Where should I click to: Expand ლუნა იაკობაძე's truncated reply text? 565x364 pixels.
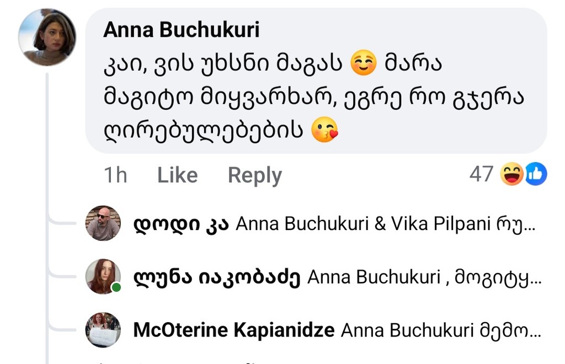click(x=499, y=278)
